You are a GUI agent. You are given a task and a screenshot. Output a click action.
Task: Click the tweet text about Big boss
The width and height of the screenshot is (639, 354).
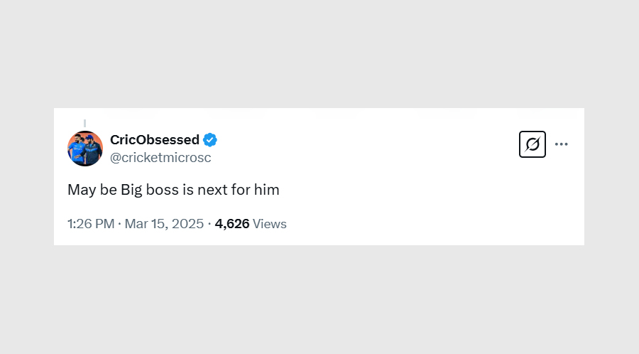pyautogui.click(x=173, y=190)
